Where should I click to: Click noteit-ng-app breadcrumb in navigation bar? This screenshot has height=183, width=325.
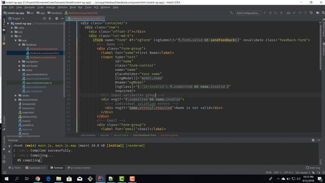click(14, 13)
